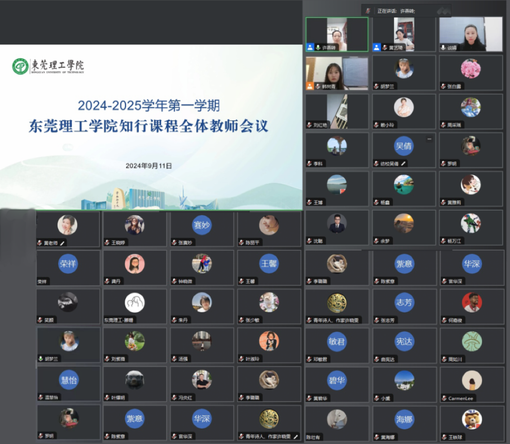Viewport: 510px width, 444px height.
Task: Click the 正在讲话 speaker name text
Action: (x=407, y=10)
